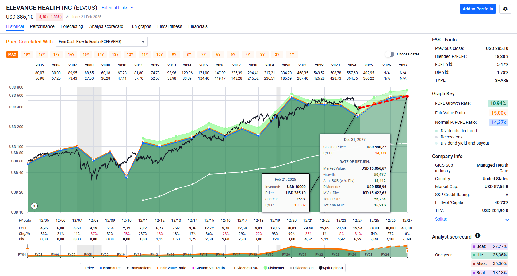Click the Normal P/FCFE Ratio value 14,37x
This screenshot has width=517, height=276.
(x=498, y=122)
